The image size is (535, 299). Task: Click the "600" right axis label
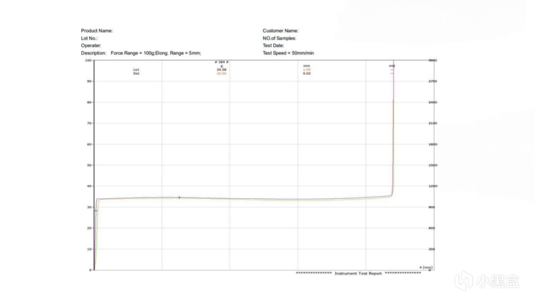432,228
